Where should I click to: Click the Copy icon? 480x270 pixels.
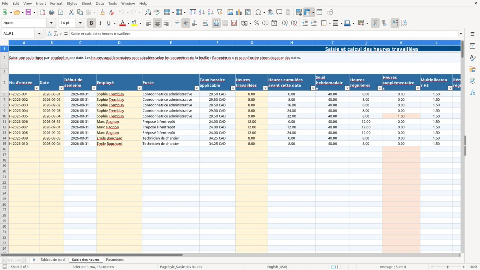(80, 12)
